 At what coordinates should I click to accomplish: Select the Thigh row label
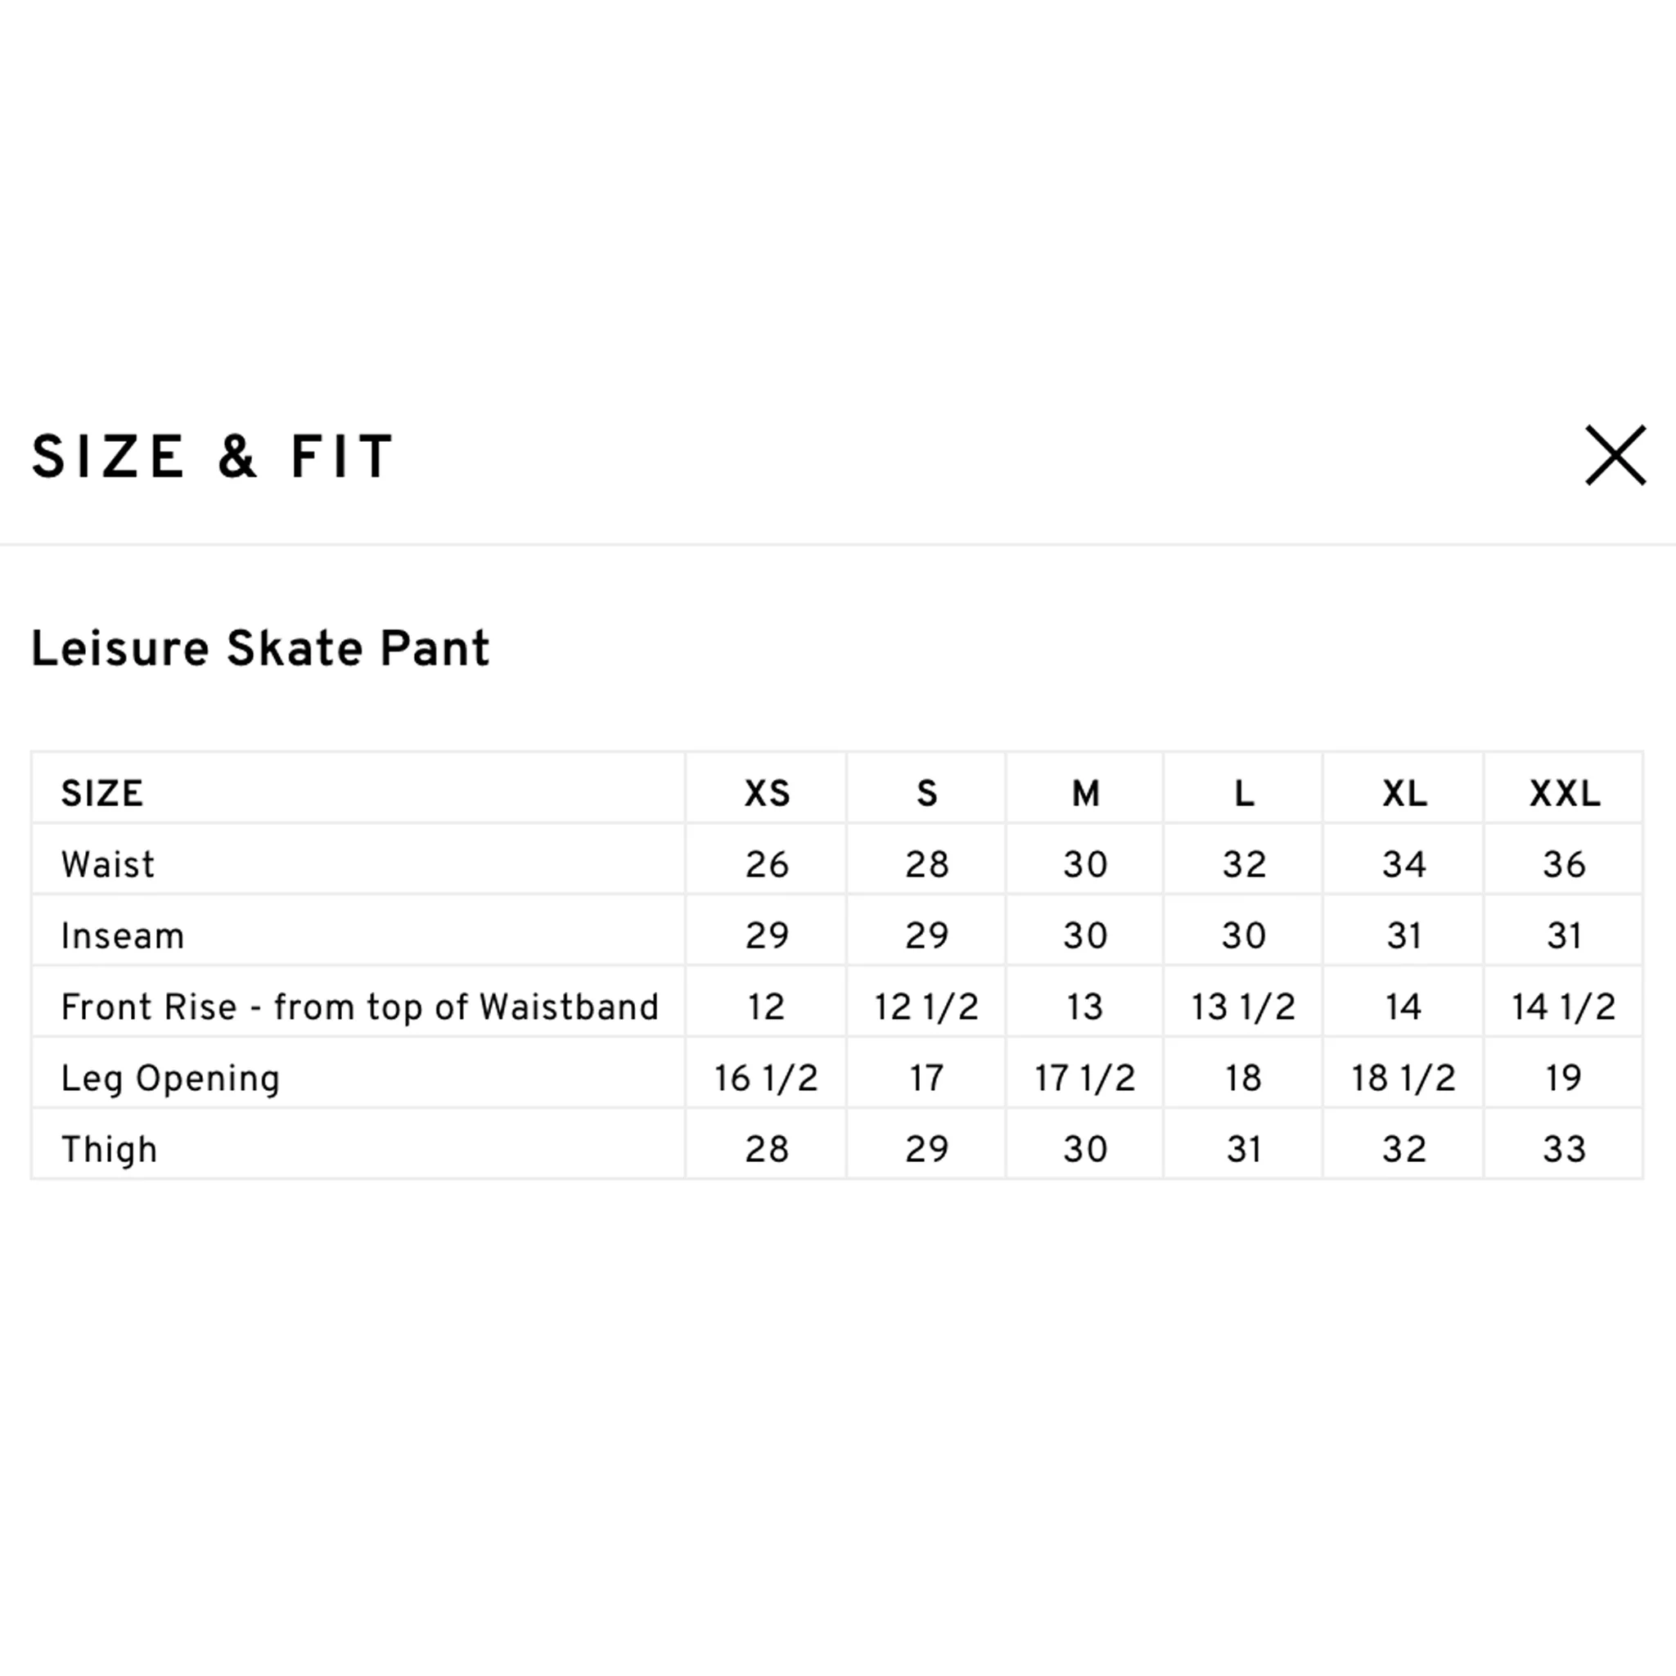tap(110, 1150)
